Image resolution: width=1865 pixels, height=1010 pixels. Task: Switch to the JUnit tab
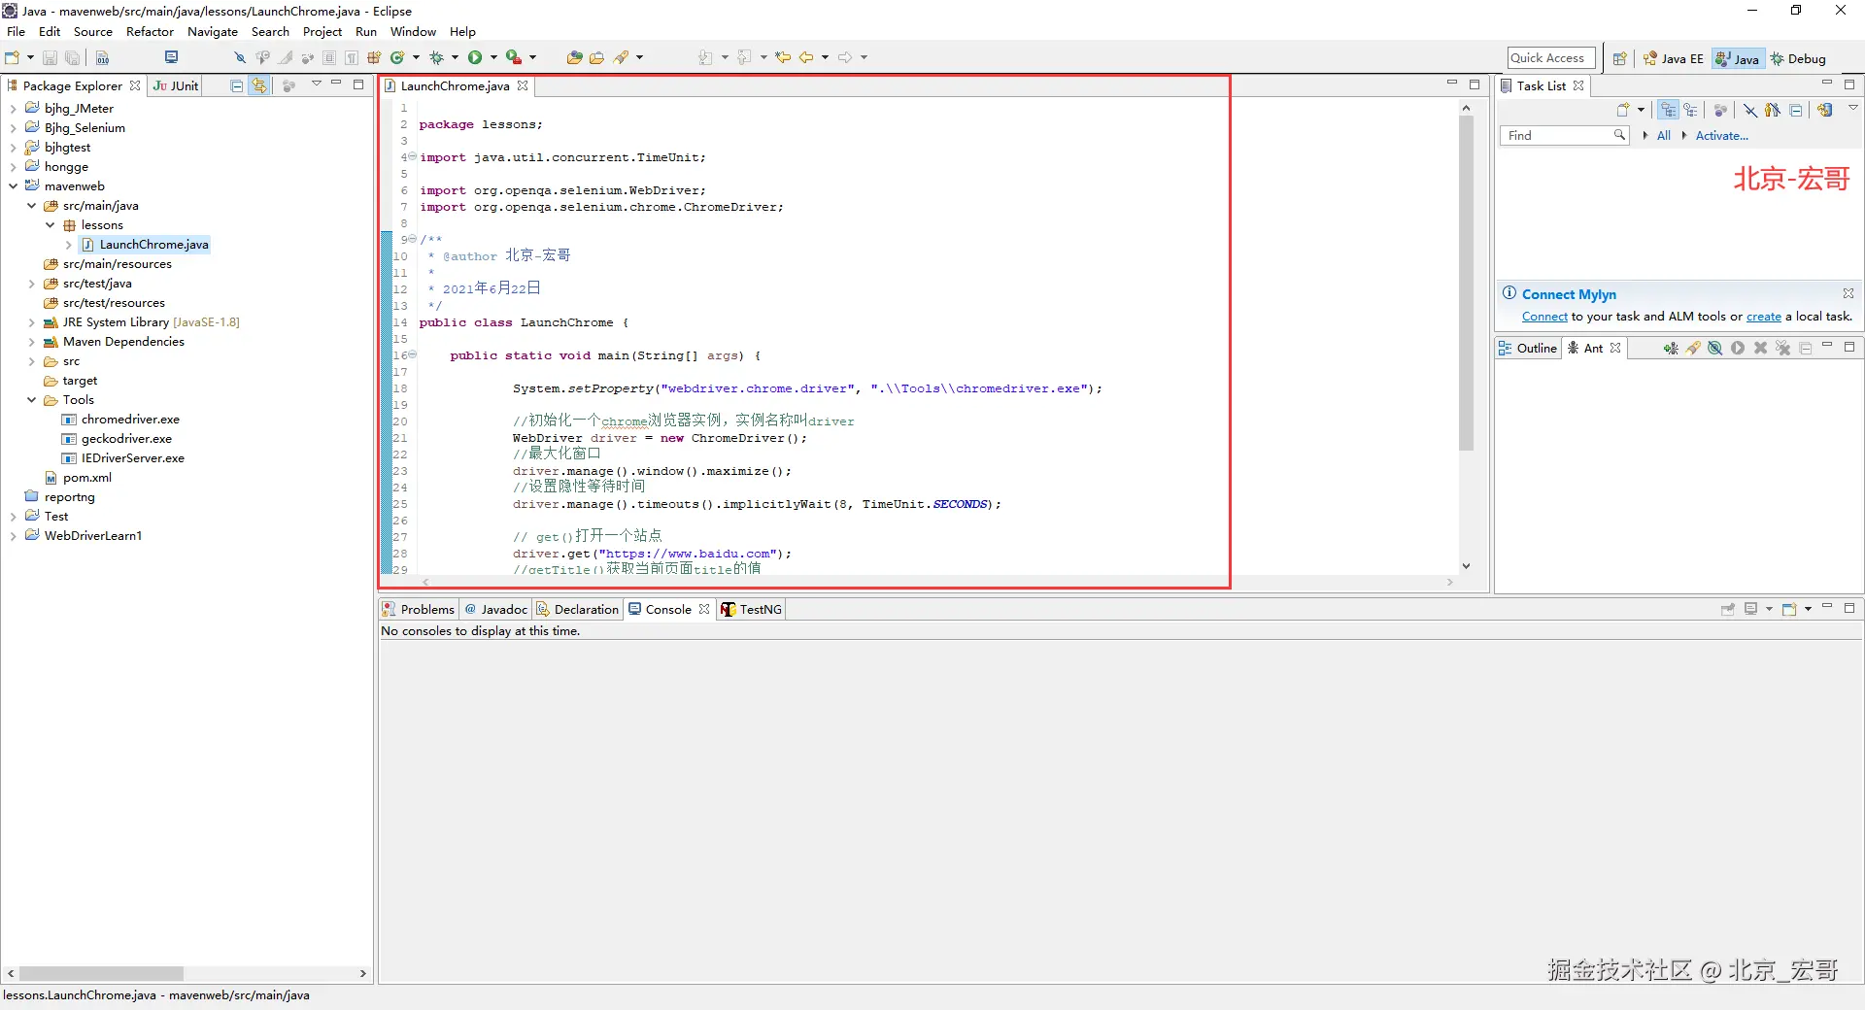click(176, 86)
